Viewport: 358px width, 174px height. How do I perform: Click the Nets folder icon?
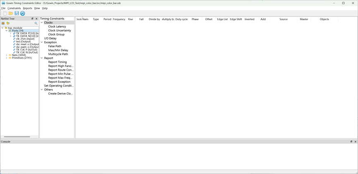(x=10, y=55)
